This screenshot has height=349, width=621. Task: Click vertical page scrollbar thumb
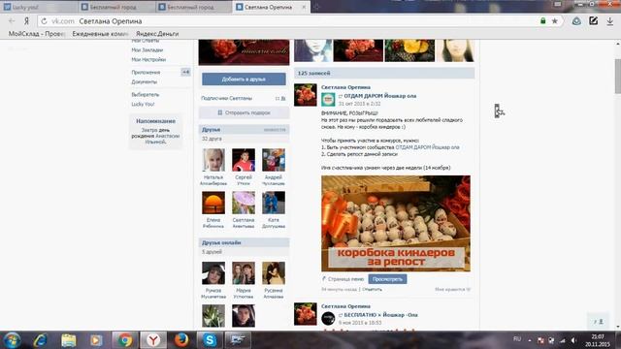(617, 77)
